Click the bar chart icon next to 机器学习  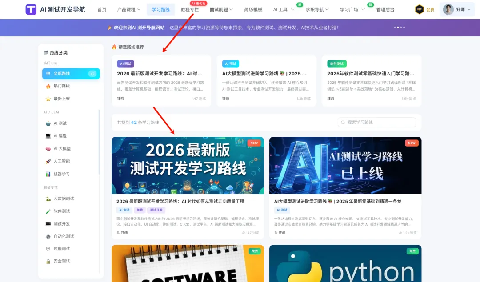click(x=48, y=174)
